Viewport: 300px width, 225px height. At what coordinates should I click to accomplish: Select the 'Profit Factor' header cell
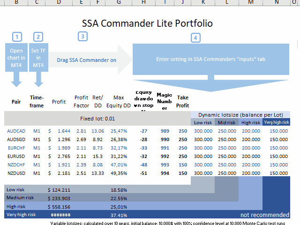click(81, 102)
